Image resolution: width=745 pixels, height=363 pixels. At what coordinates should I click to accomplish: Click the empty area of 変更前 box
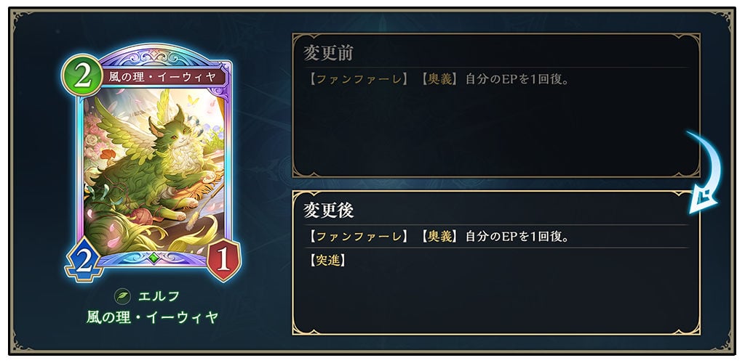tap(496, 131)
